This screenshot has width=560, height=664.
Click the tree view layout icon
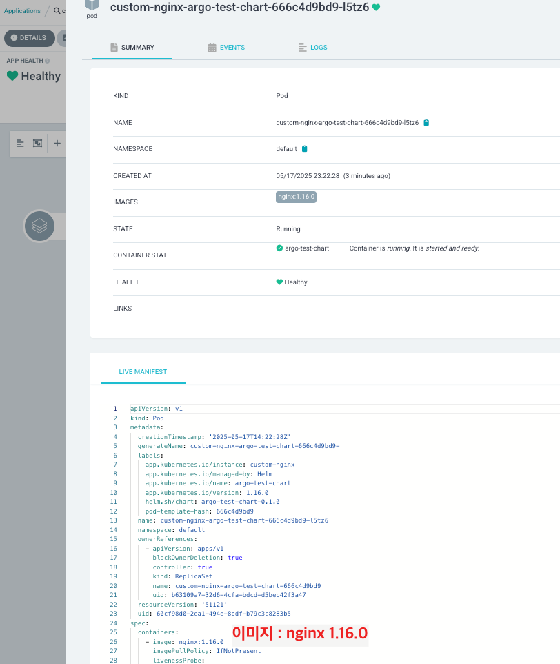20,143
